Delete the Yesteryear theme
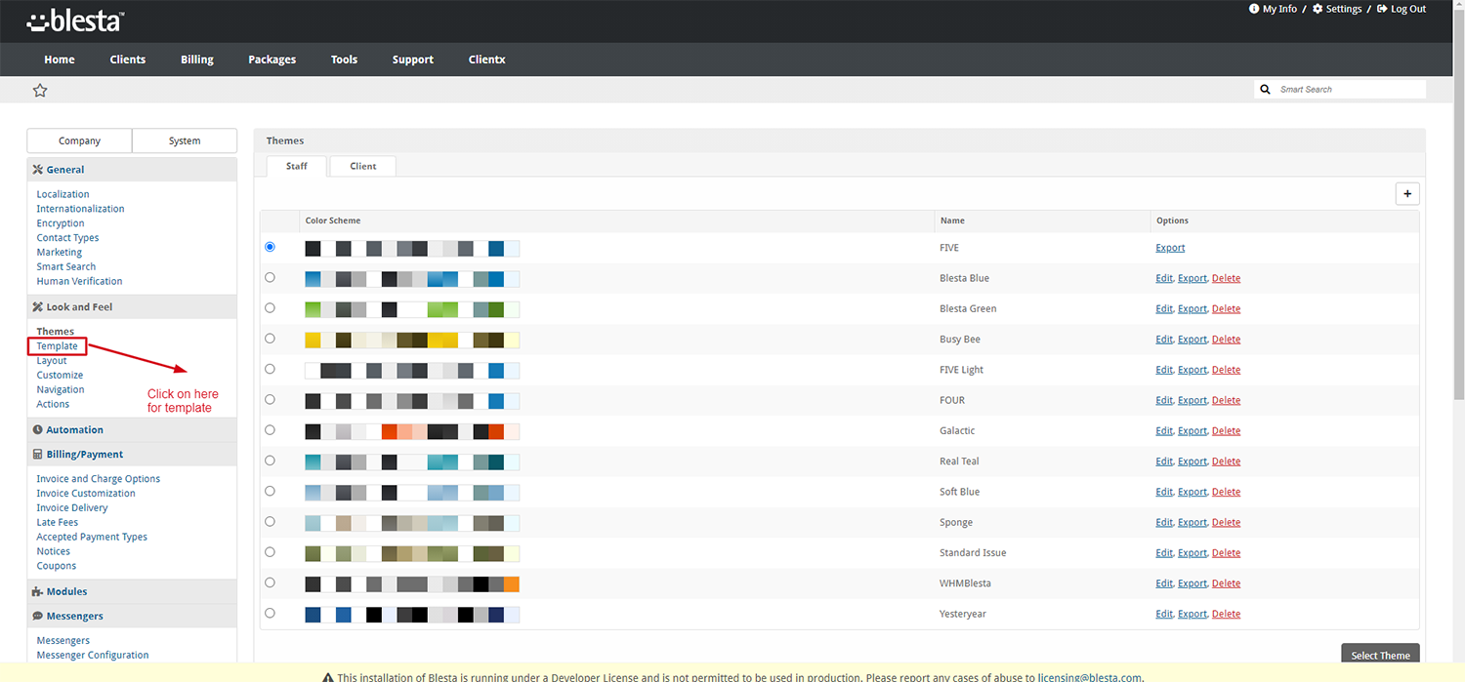Image resolution: width=1465 pixels, height=682 pixels. click(x=1226, y=614)
